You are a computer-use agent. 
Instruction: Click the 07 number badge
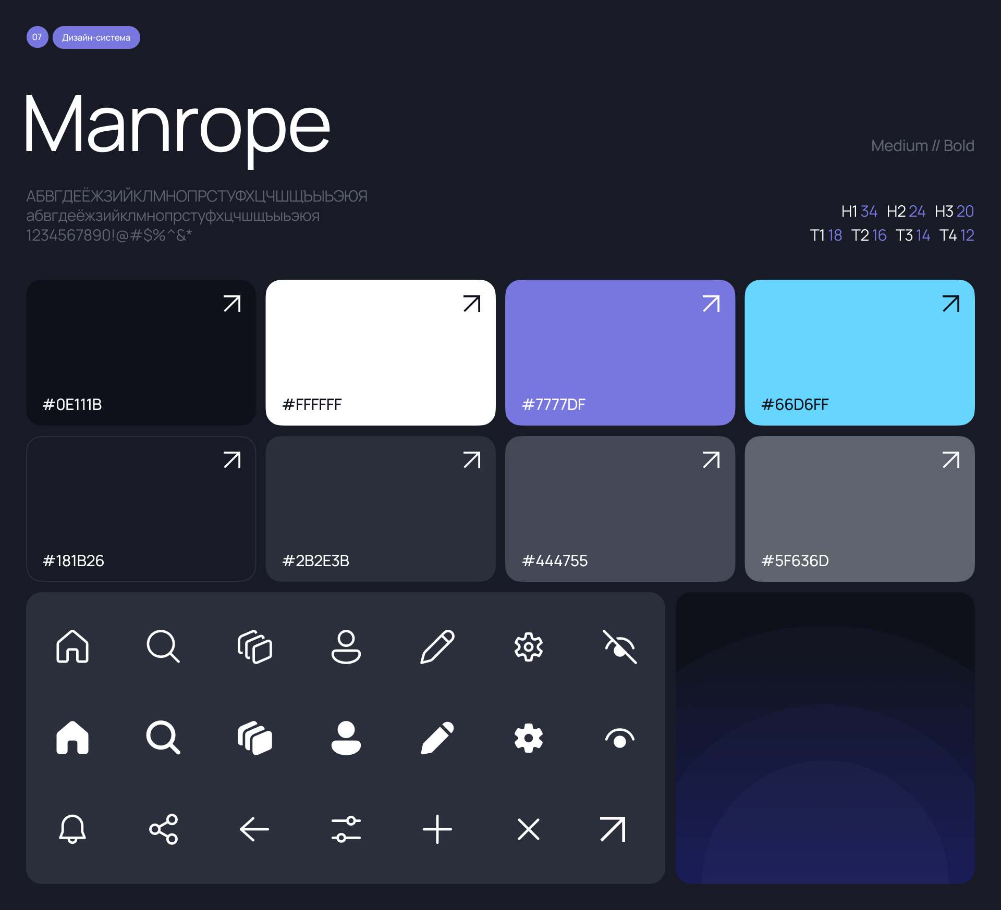pyautogui.click(x=37, y=37)
